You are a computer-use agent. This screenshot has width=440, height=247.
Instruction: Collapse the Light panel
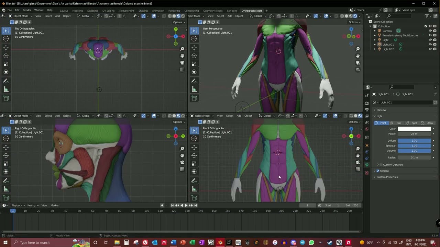[x=375, y=116]
